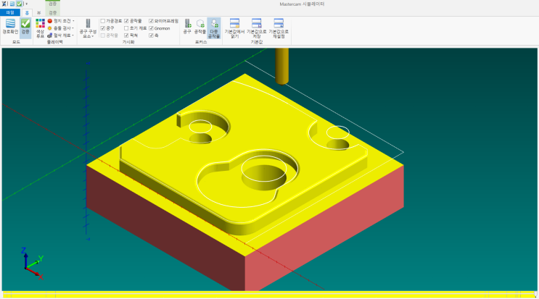539x299 pixels.
Task: Open the 절삭 재료 dropdown button
Action: (x=62, y=35)
